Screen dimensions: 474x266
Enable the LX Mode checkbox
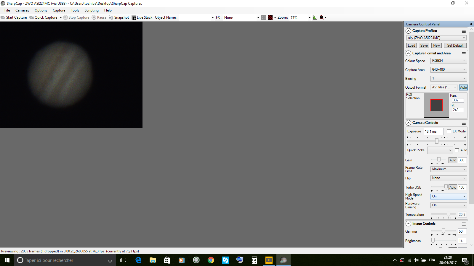point(449,131)
